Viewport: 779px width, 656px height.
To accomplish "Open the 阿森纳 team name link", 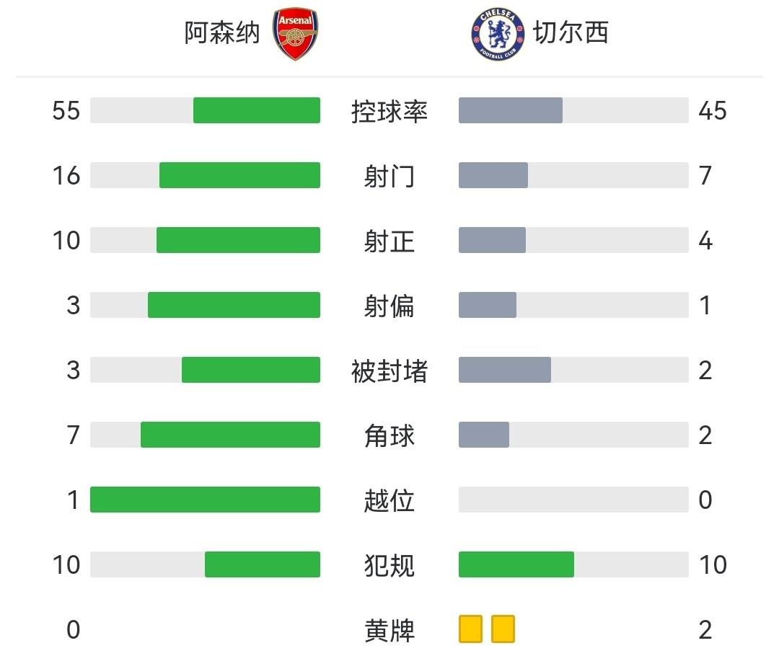I will coord(221,33).
